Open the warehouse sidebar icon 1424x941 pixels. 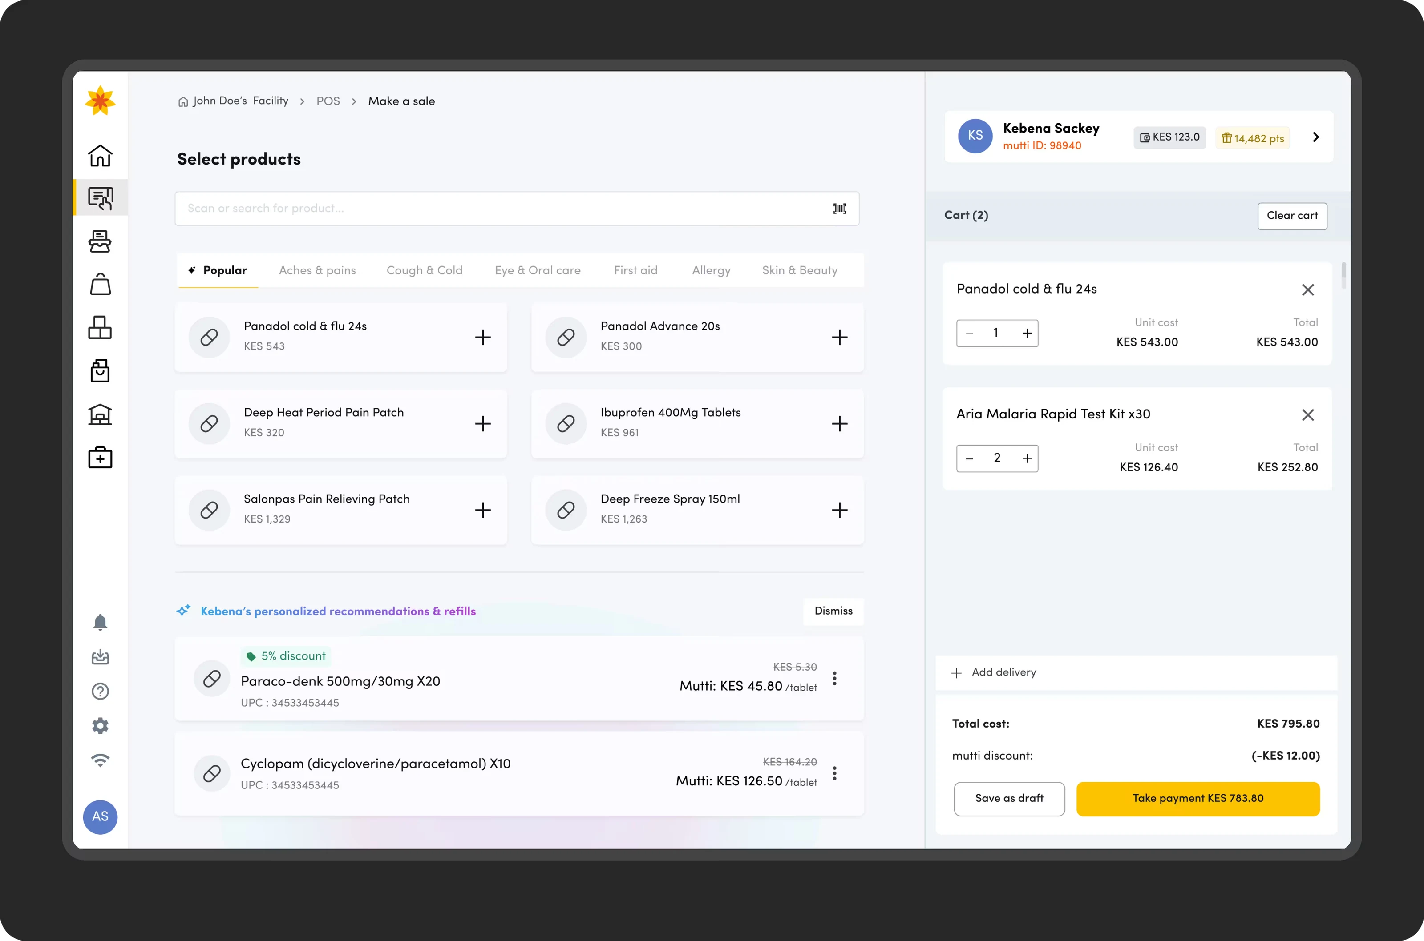100,414
